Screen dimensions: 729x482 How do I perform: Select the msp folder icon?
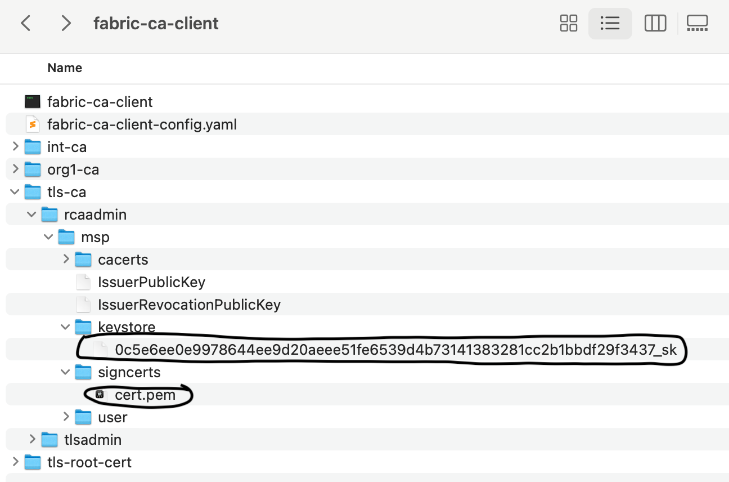(x=67, y=237)
